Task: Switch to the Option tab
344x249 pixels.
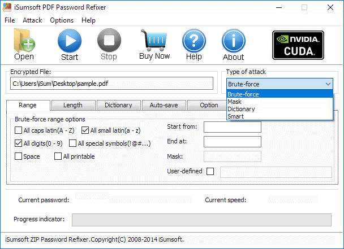Action: tap(207, 106)
